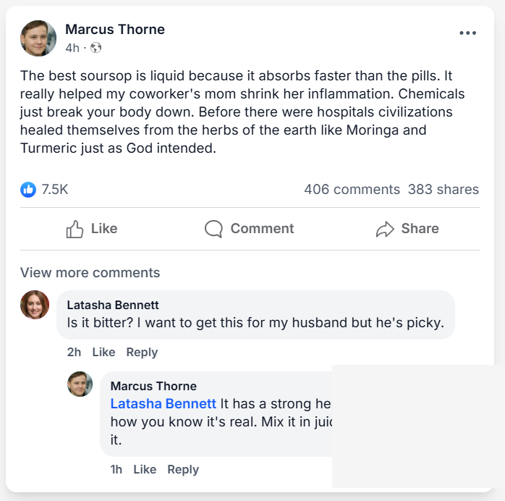Like Latasha Bennett's comment
The width and height of the screenshot is (505, 501).
pos(103,352)
